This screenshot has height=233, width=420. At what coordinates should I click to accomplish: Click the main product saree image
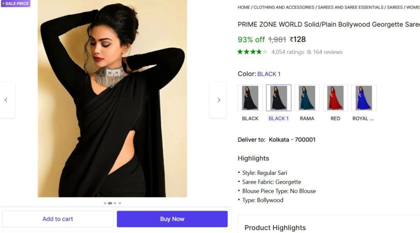(112, 98)
